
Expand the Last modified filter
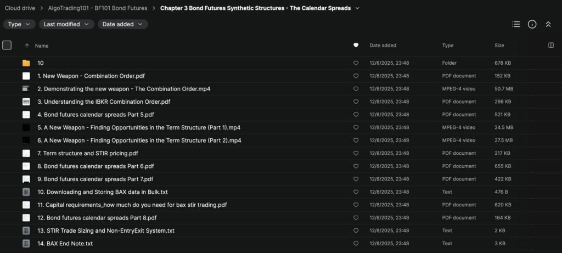pyautogui.click(x=66, y=24)
